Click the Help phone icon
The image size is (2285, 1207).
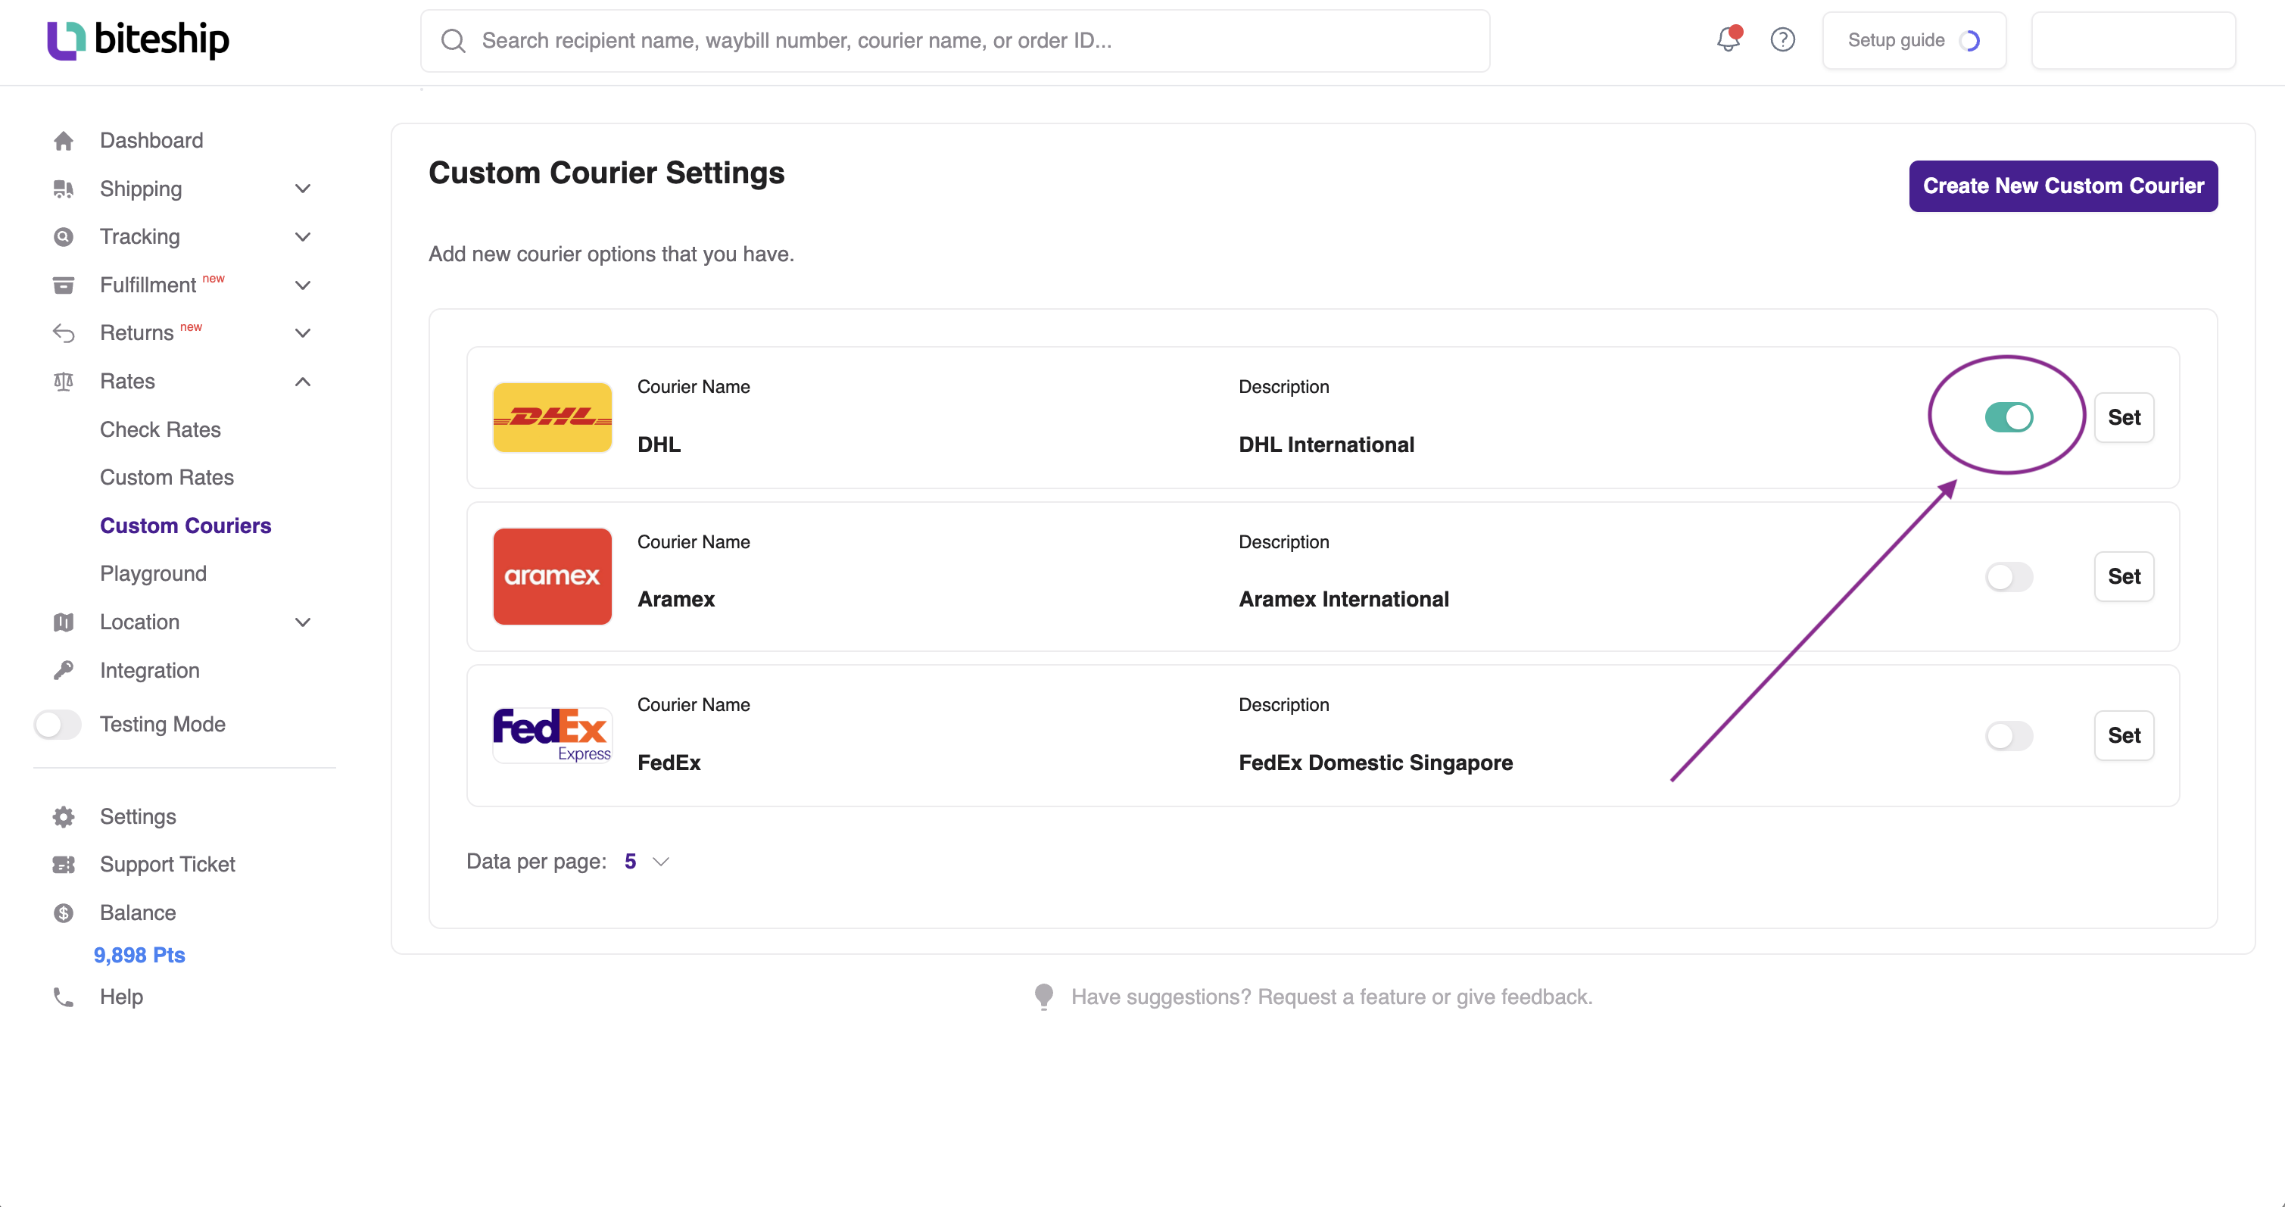[64, 996]
